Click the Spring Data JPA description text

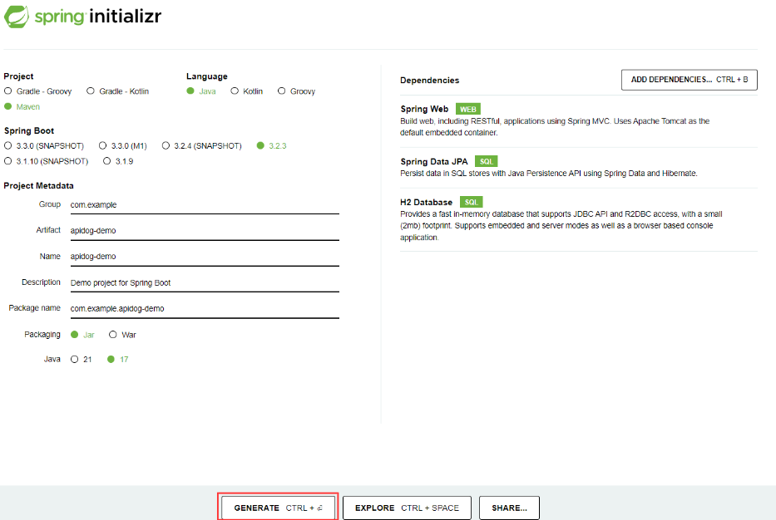coord(549,174)
